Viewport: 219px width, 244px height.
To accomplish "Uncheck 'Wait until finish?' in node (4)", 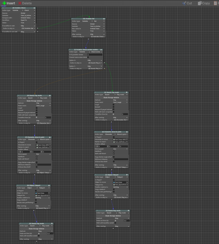I will pyautogui.click(x=114, y=153).
